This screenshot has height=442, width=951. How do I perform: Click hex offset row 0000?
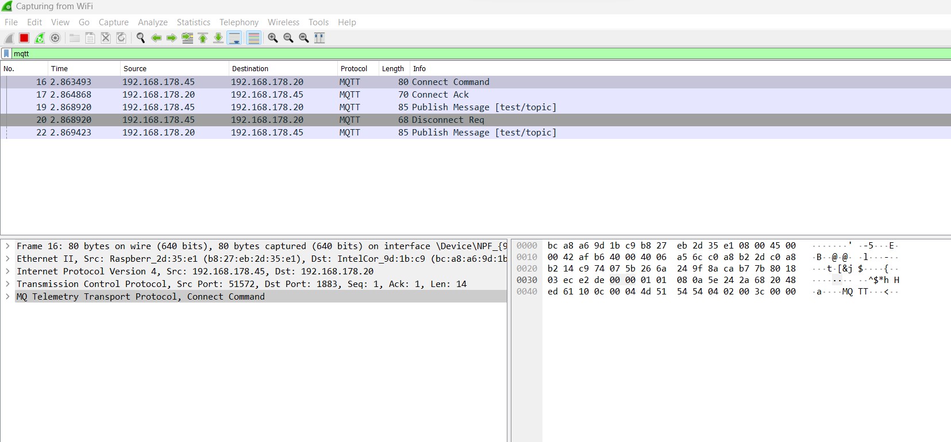[x=527, y=246]
